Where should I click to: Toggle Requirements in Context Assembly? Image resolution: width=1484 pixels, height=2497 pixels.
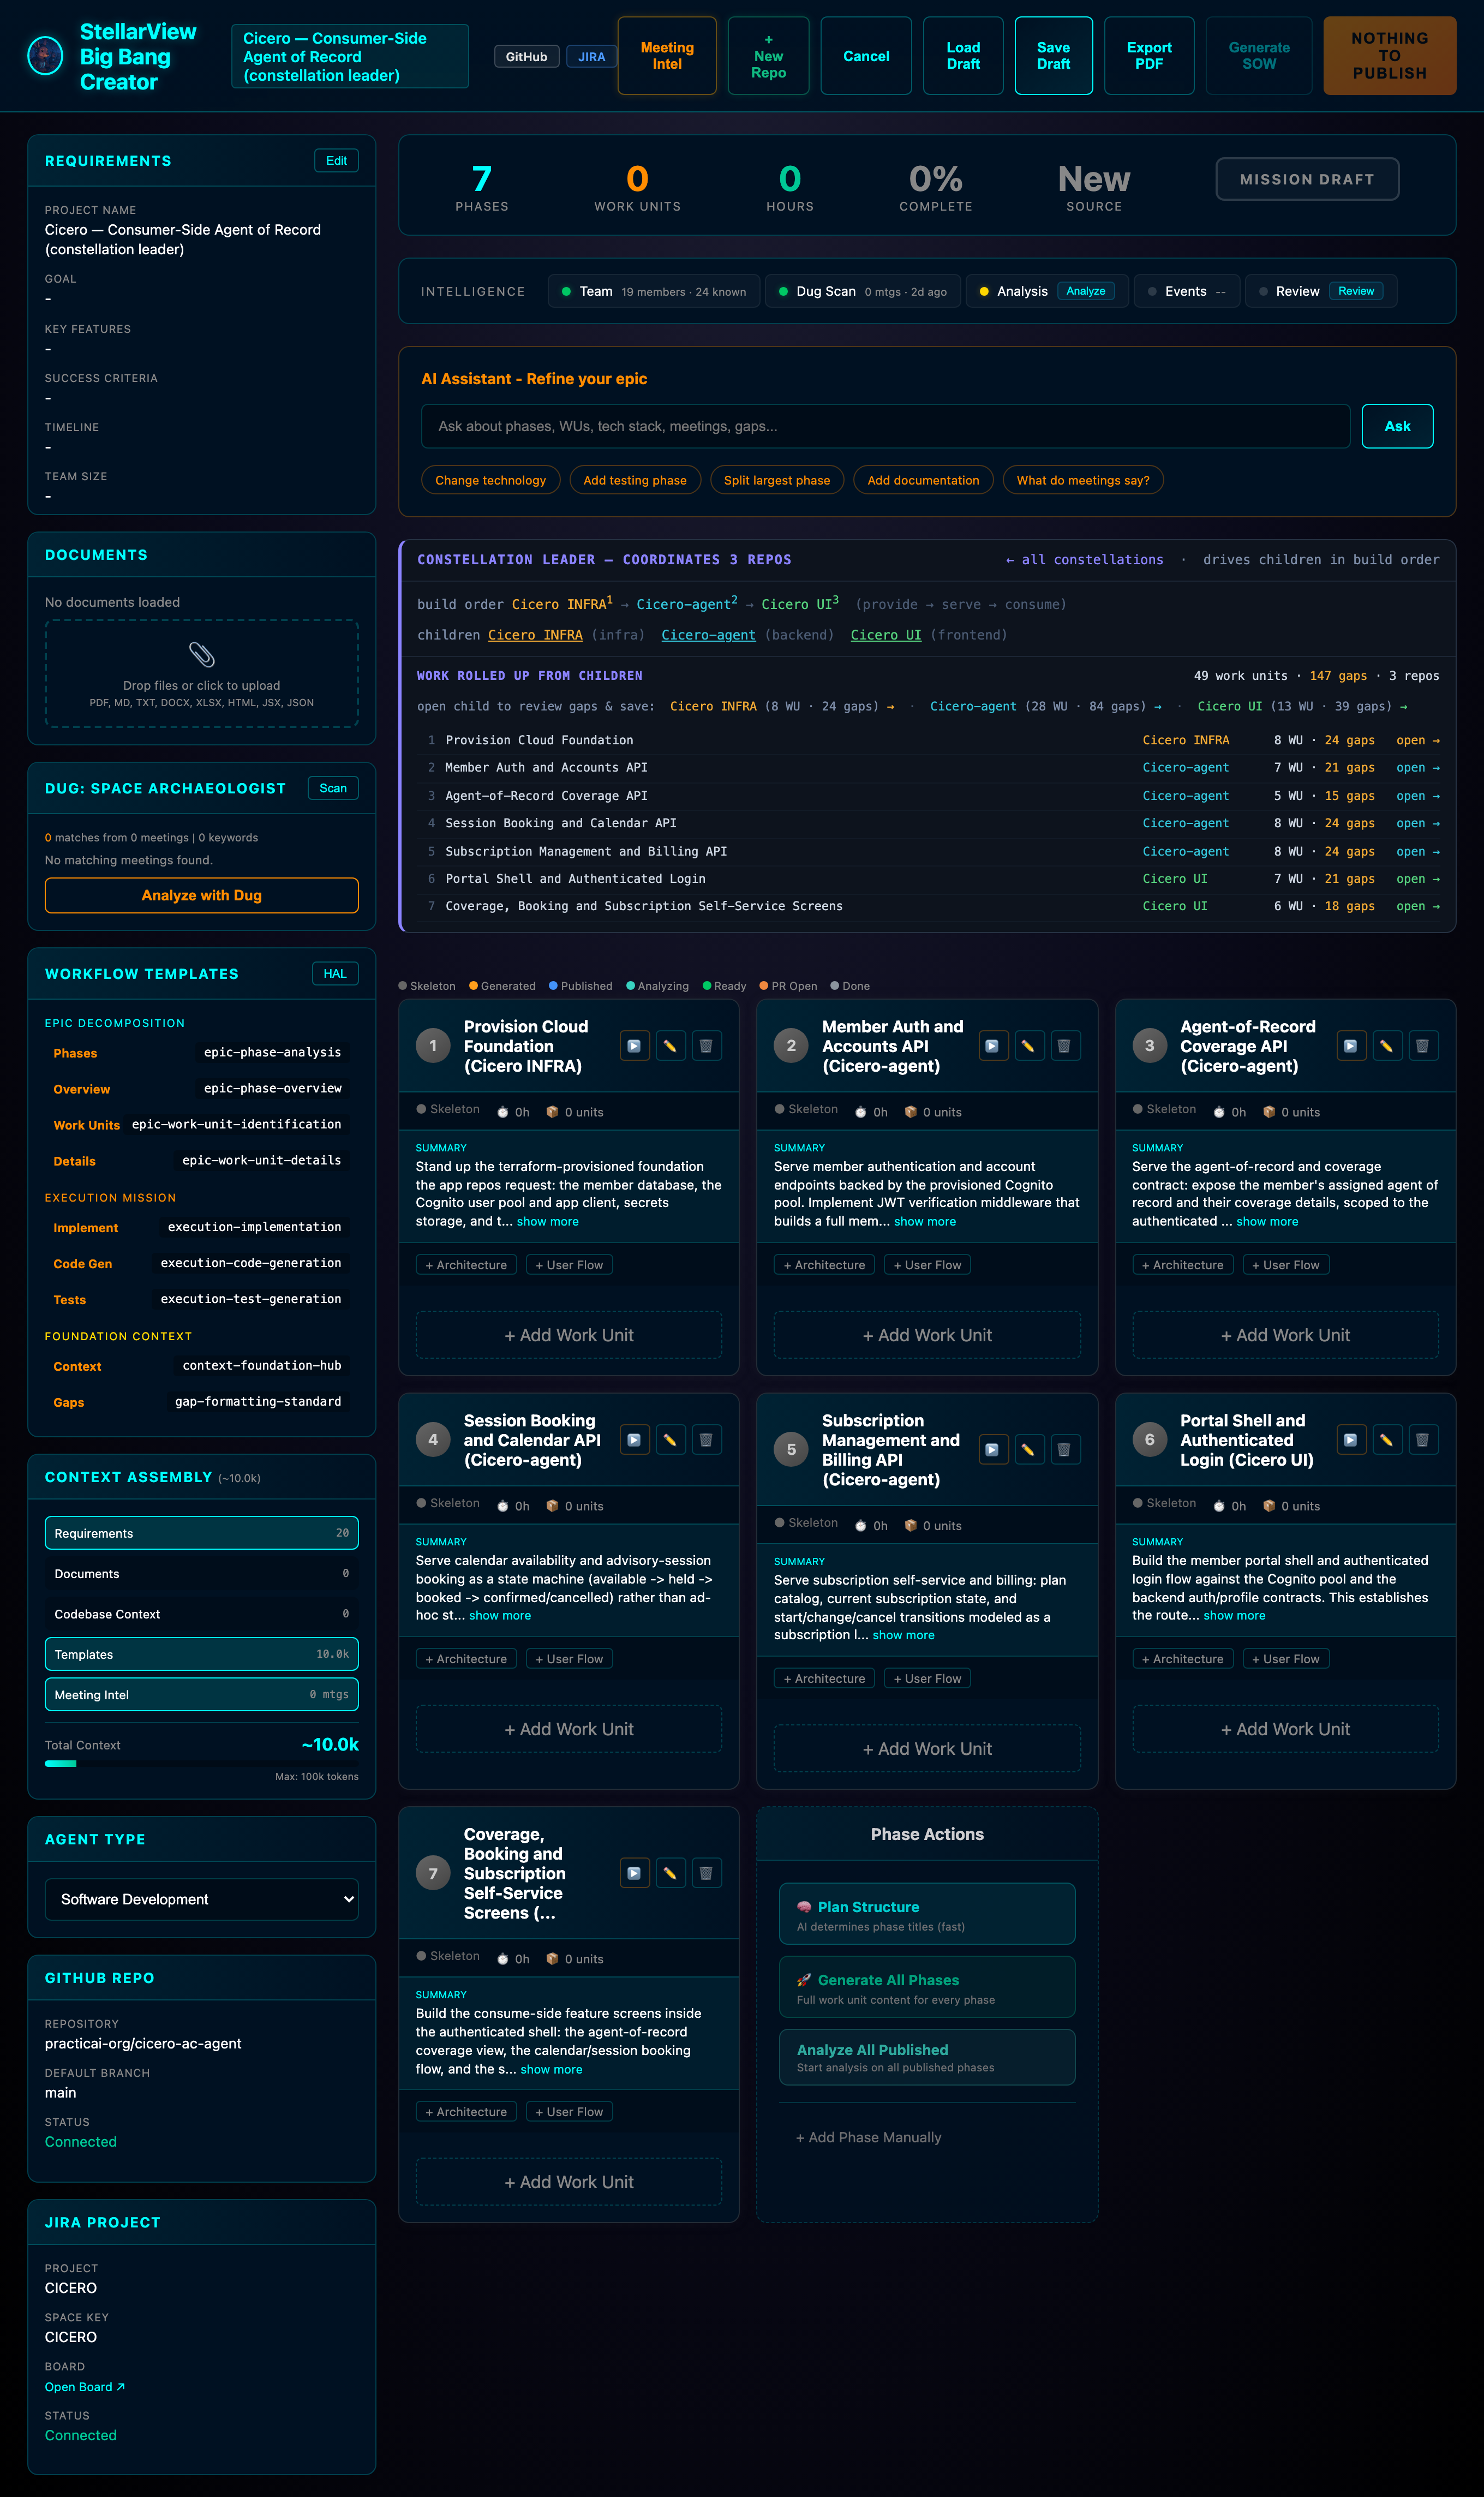pyautogui.click(x=202, y=1533)
